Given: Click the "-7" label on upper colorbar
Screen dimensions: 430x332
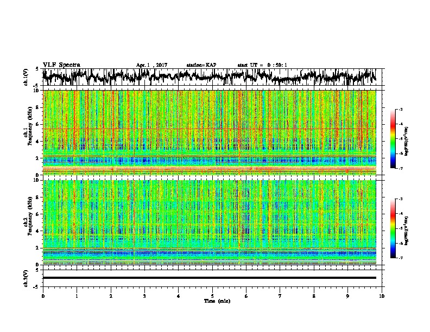Looking at the screenshot, I should point(401,168).
